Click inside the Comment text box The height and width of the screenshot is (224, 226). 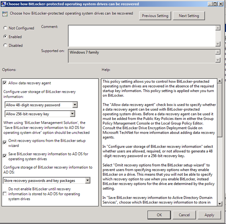(142, 36)
